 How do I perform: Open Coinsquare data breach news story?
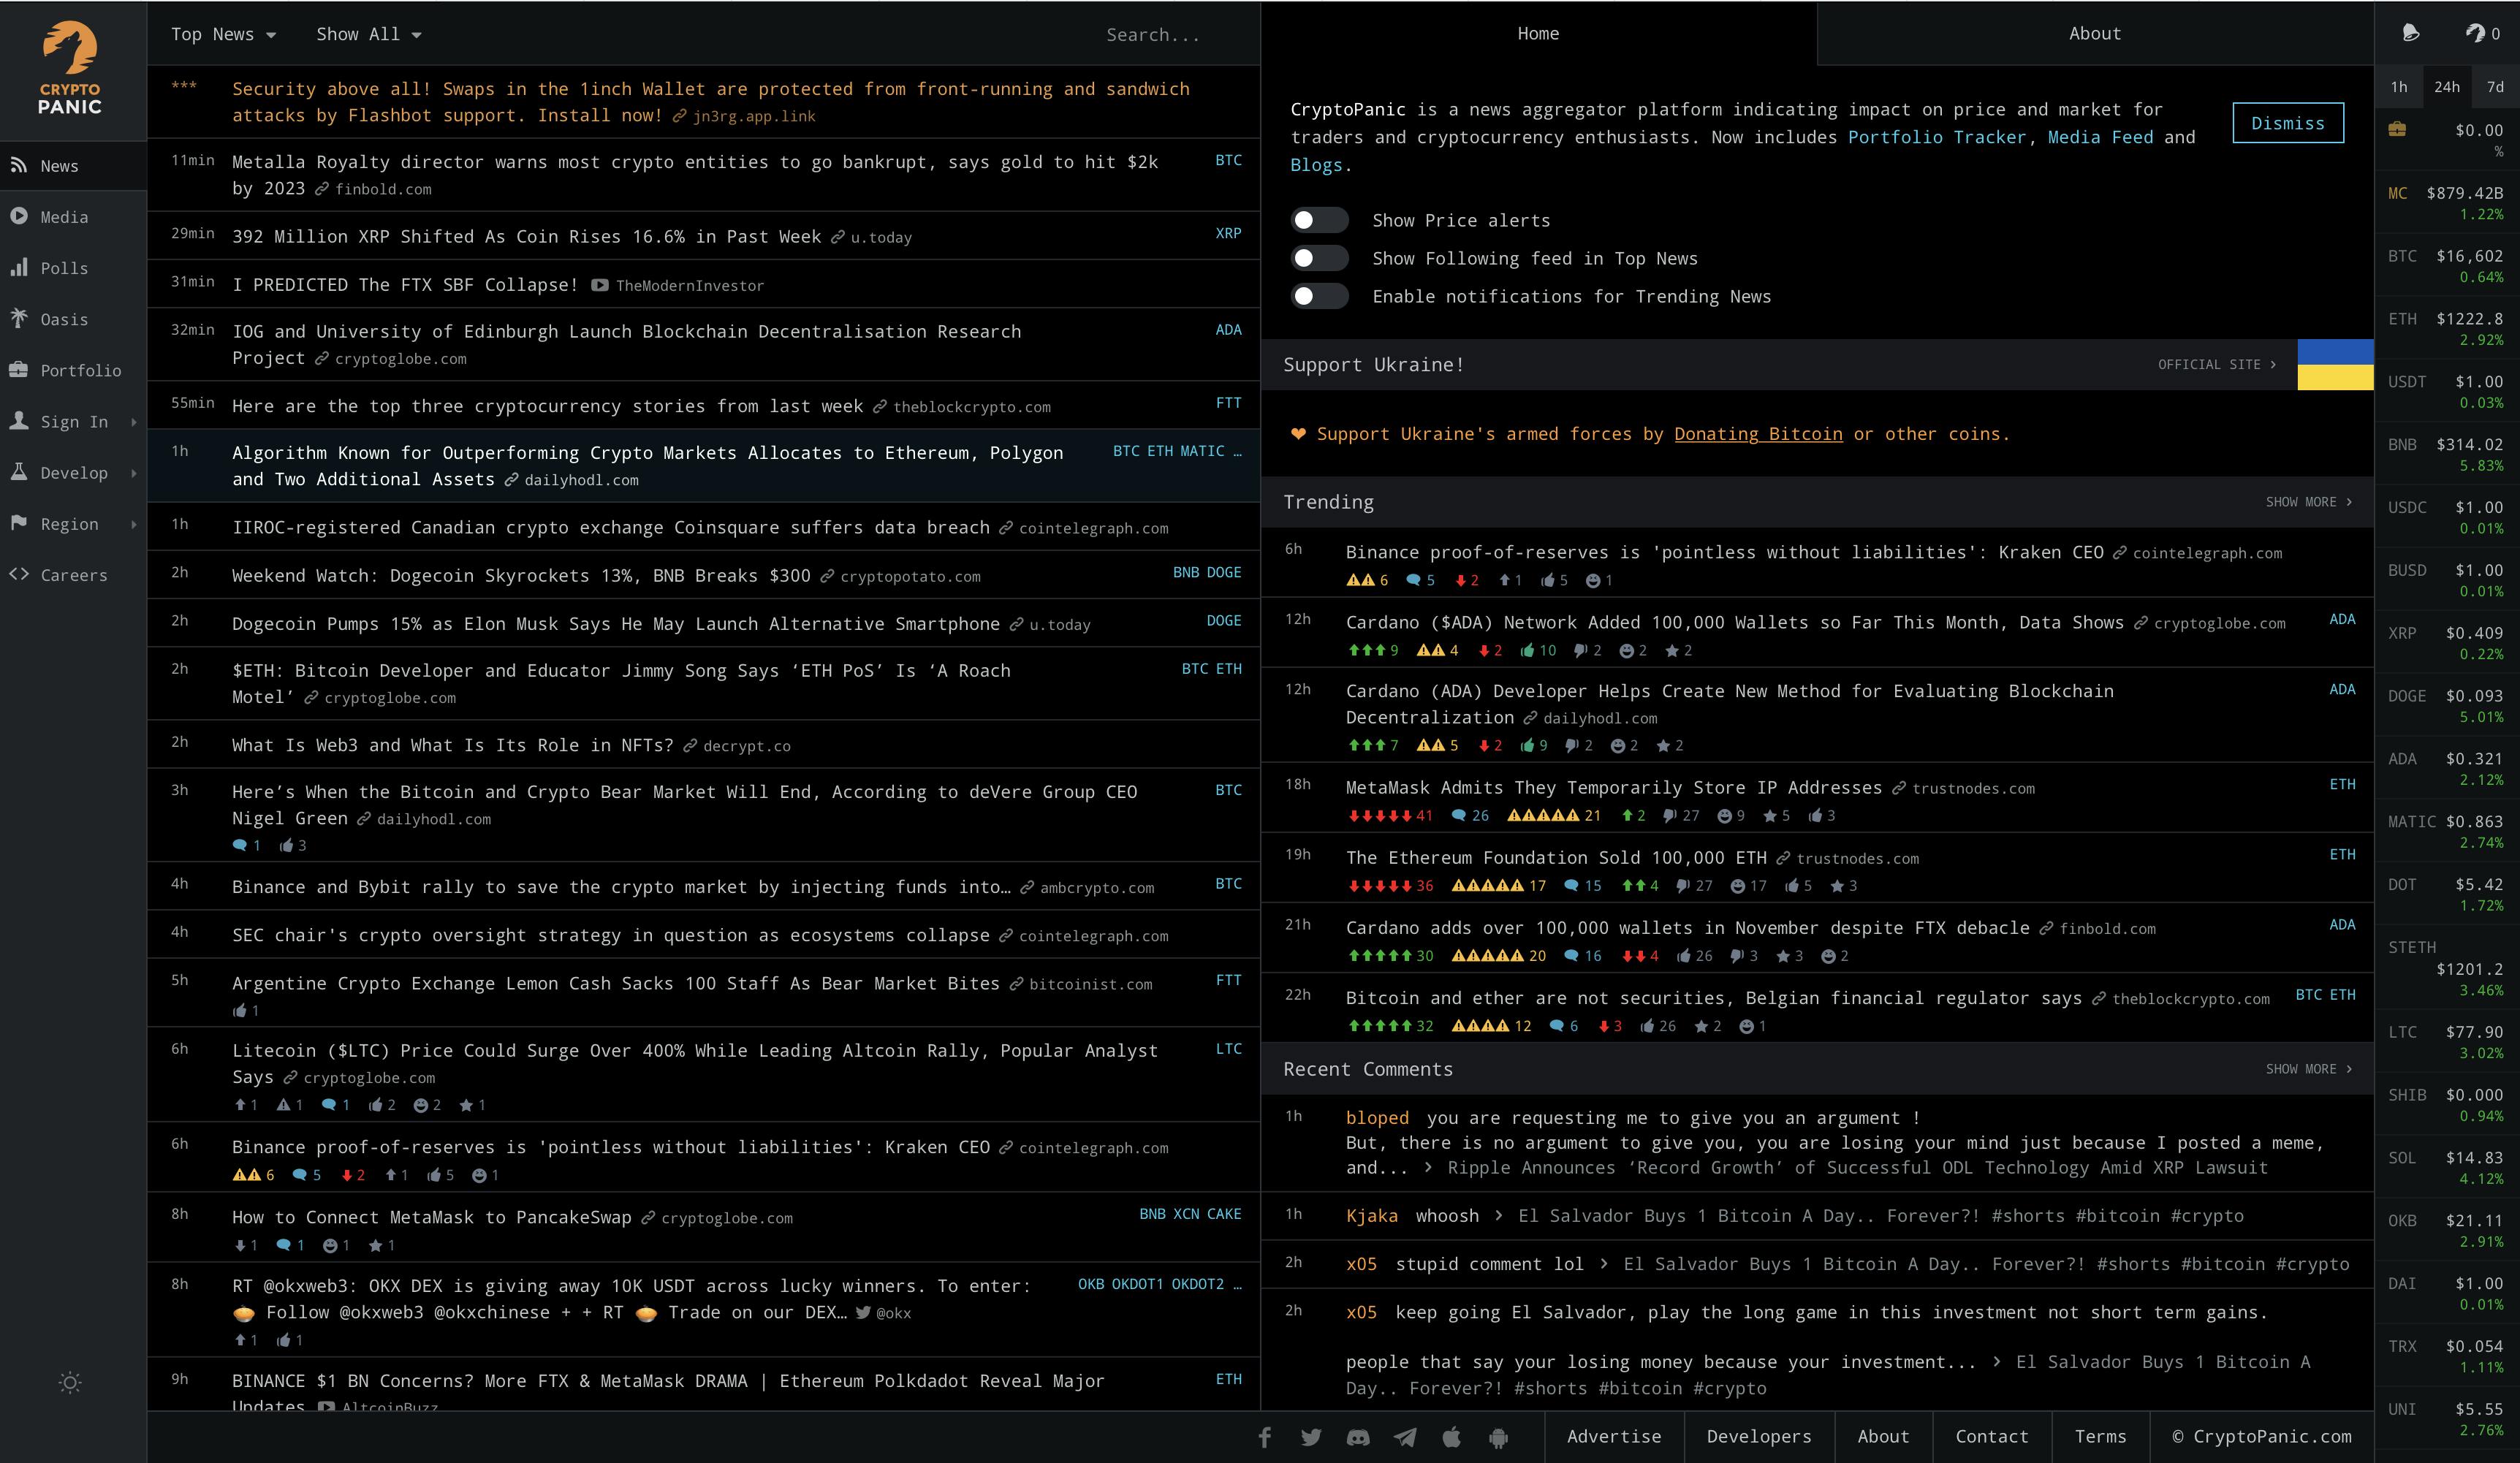pos(610,527)
